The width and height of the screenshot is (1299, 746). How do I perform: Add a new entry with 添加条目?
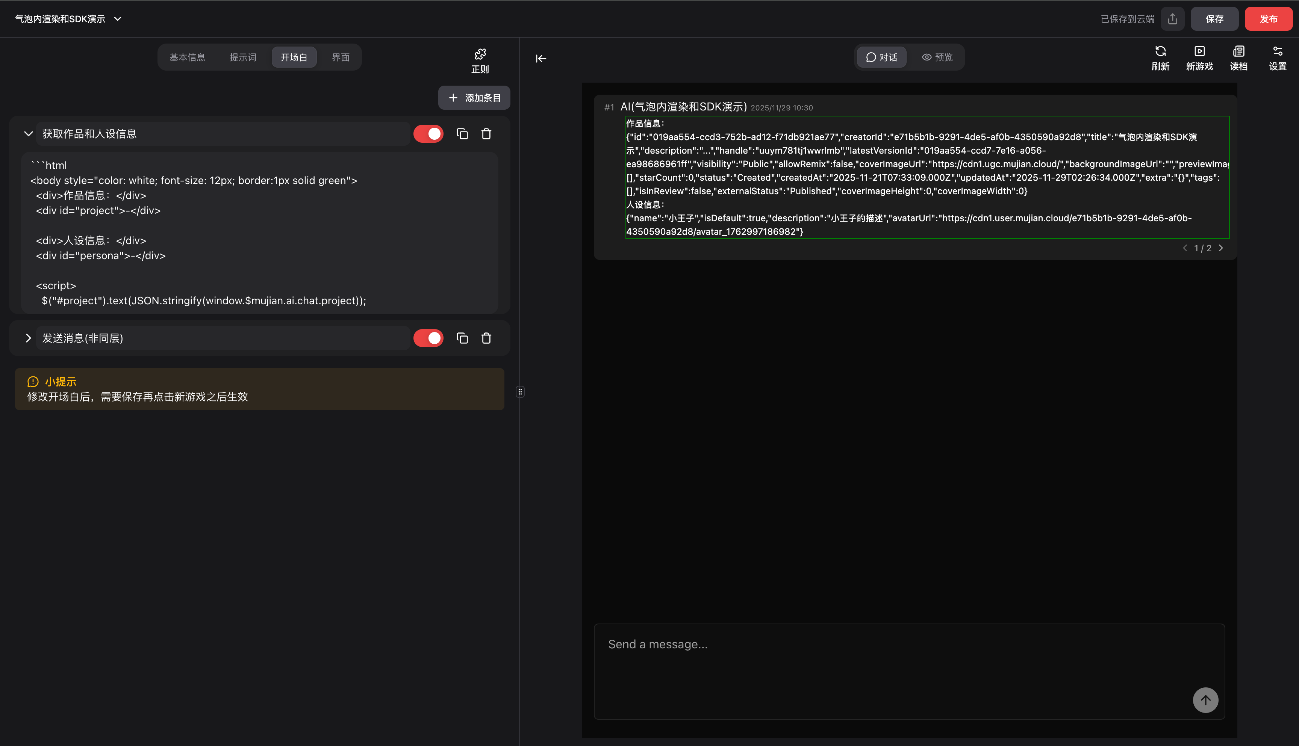tap(474, 97)
